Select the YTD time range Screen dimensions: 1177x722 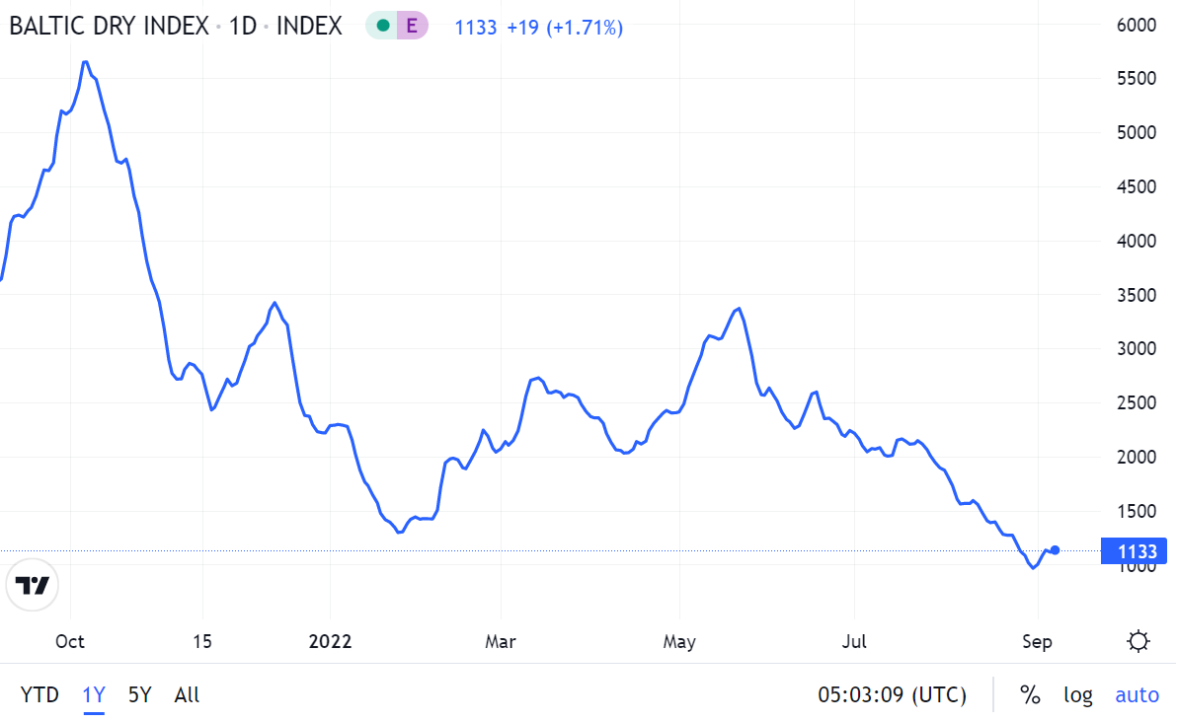39,694
